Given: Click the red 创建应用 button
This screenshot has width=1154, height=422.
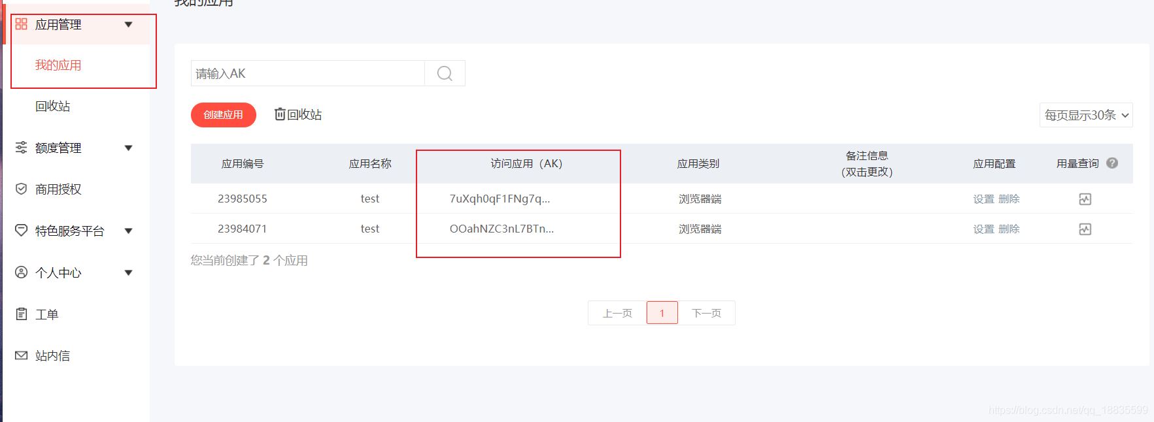Looking at the screenshot, I should point(223,114).
